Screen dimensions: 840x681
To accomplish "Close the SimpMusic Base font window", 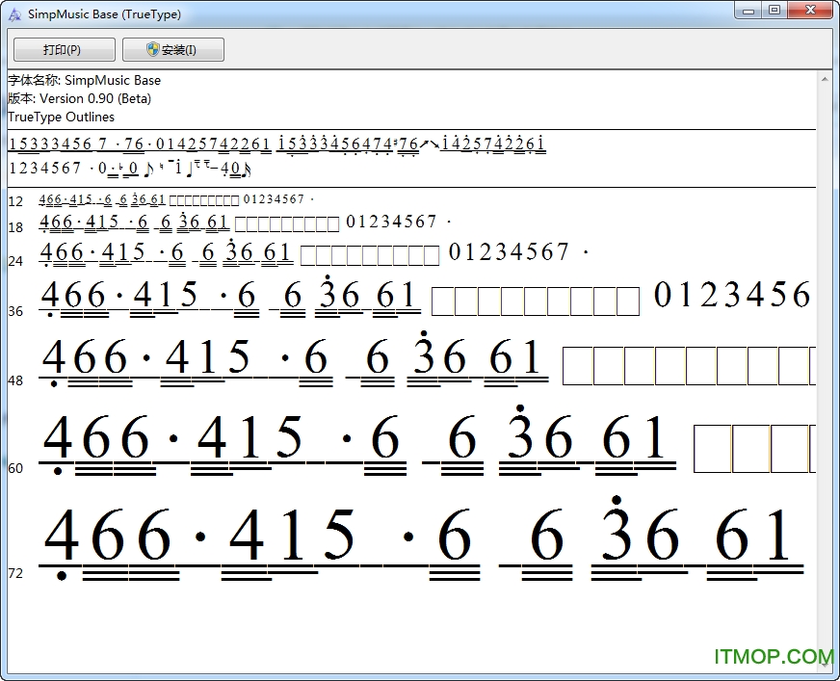I will pyautogui.click(x=810, y=11).
